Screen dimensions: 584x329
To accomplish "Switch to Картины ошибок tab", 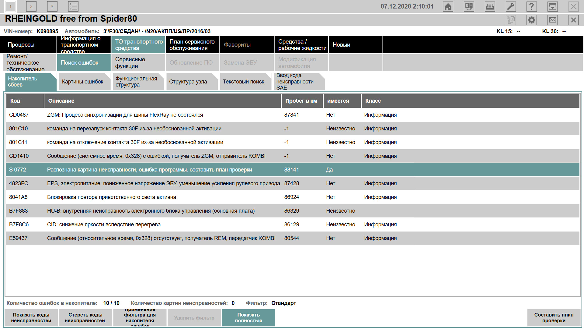I will (85, 82).
